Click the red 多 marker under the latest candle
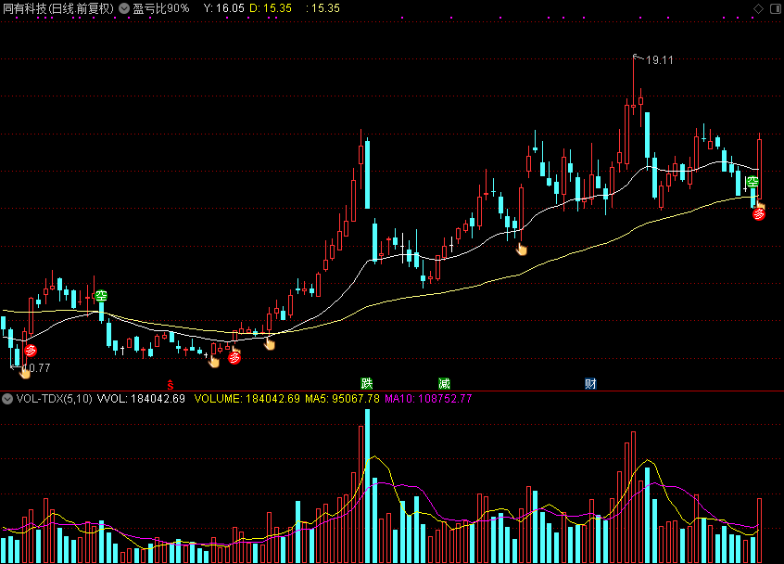 [x=759, y=214]
